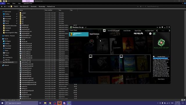Image resolution: width=186 pixels, height=105 pixels.
Task: Select NucleusCoop.exe in file list
Action: point(26,60)
